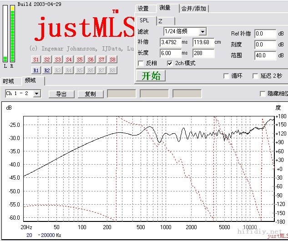Image resolution: width=288 pixels, height=241 pixels.
Task: Click the 1000 frequency axis label
Action: click(166, 227)
